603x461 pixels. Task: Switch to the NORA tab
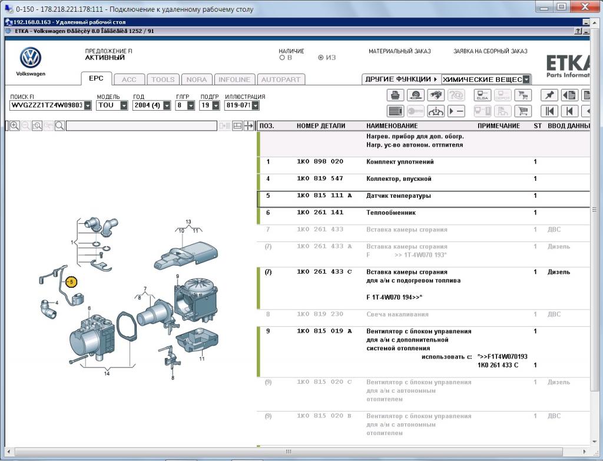coord(197,79)
